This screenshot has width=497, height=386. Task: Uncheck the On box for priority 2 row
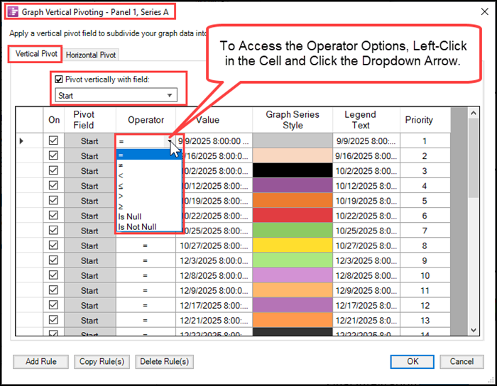coord(53,155)
